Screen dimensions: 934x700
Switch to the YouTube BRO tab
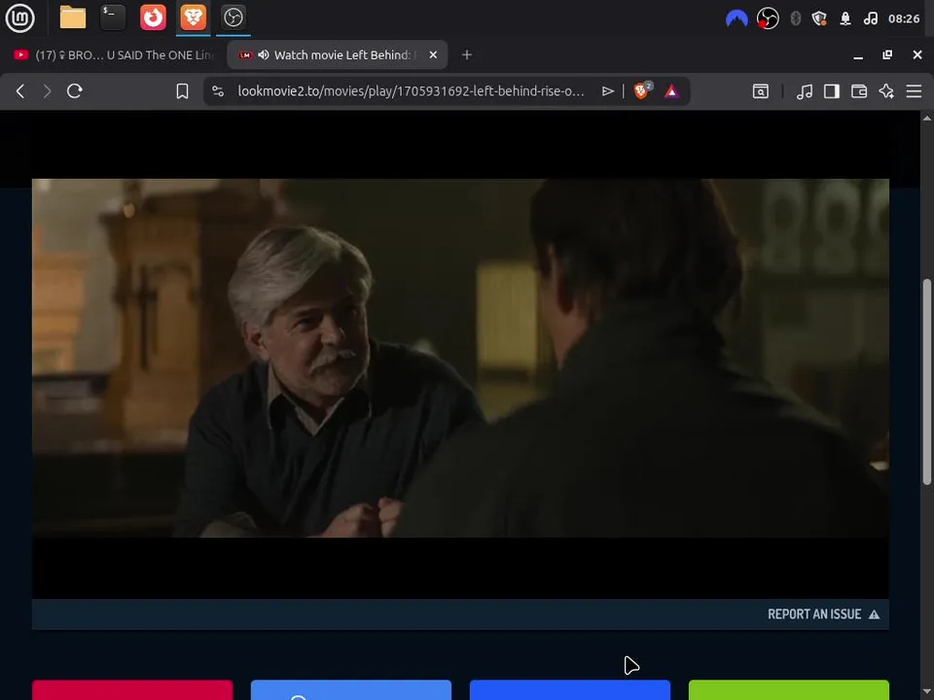113,54
